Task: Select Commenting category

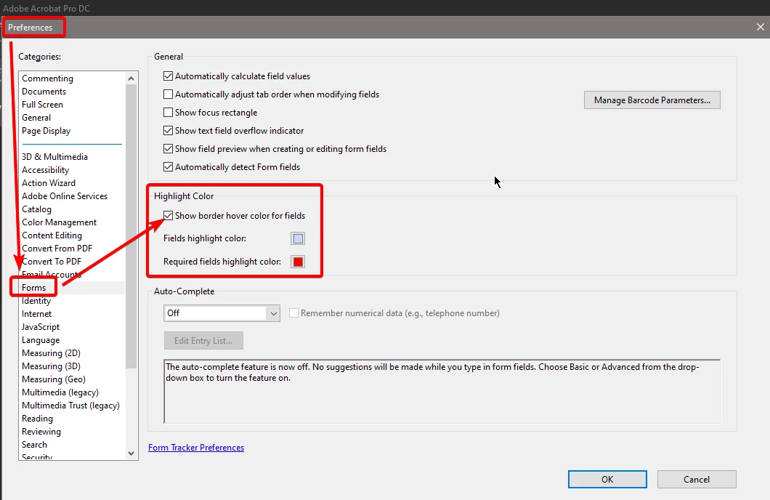Action: point(48,78)
